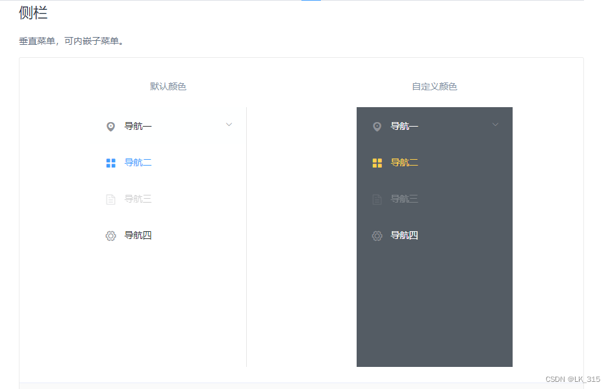Click the location icon in the dark menu

(x=377, y=126)
